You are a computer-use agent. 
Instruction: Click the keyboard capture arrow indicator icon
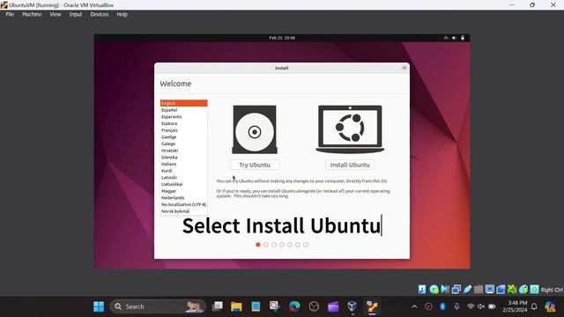coord(535,289)
